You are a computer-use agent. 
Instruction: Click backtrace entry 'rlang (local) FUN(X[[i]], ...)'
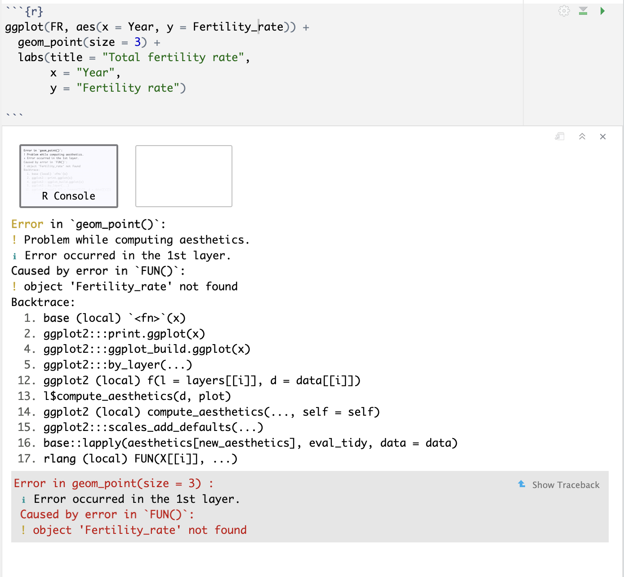[x=140, y=459]
